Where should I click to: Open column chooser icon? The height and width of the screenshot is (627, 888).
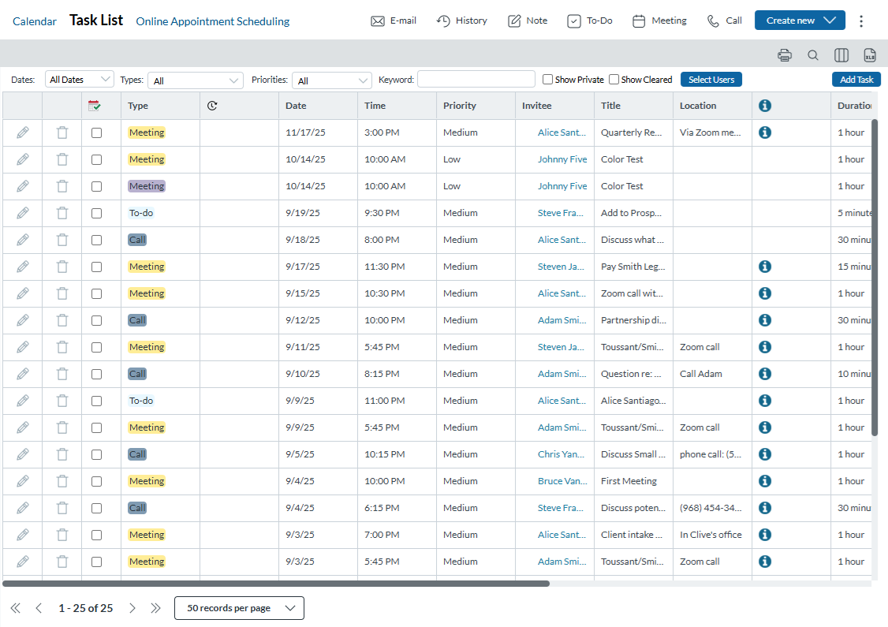(841, 55)
